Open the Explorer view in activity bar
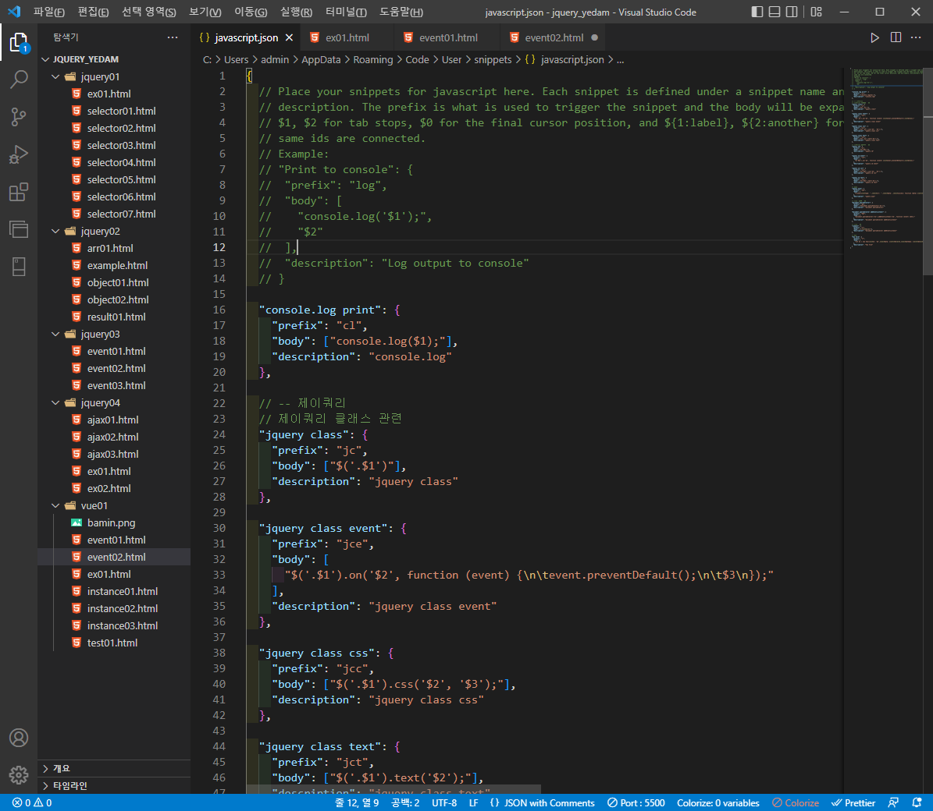The image size is (933, 811). point(19,42)
